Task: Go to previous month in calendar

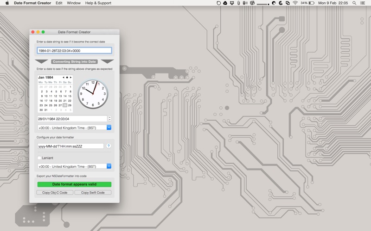Action: 63,77
